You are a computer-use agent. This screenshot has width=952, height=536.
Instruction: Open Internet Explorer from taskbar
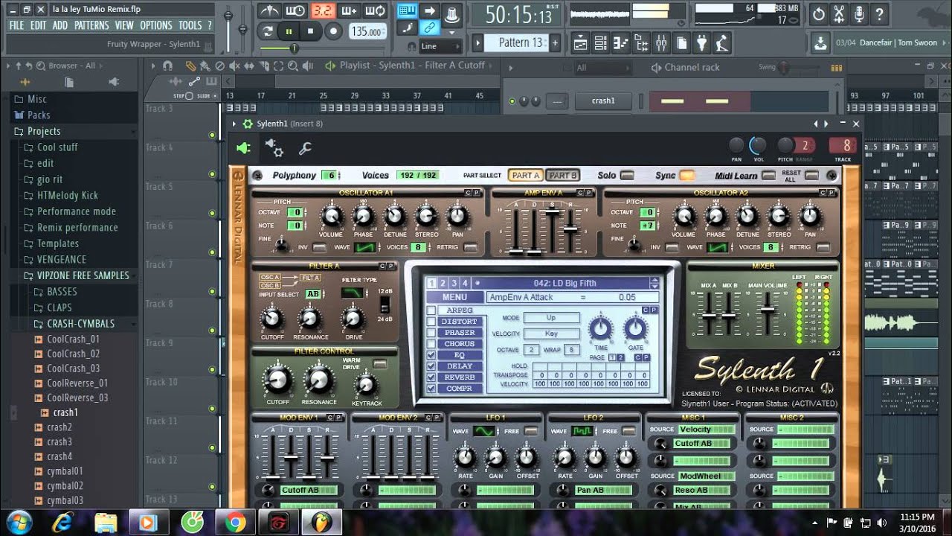pyautogui.click(x=62, y=522)
